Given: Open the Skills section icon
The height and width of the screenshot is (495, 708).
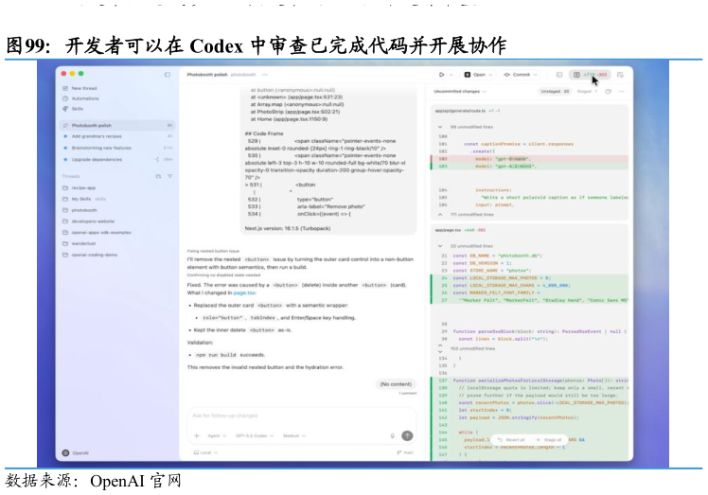Looking at the screenshot, I should 65,109.
